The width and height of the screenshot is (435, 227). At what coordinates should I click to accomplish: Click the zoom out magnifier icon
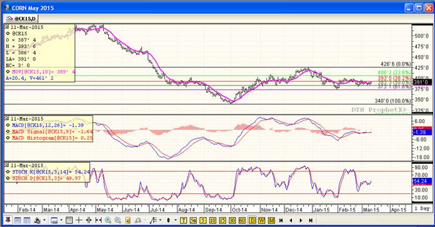click(118, 220)
